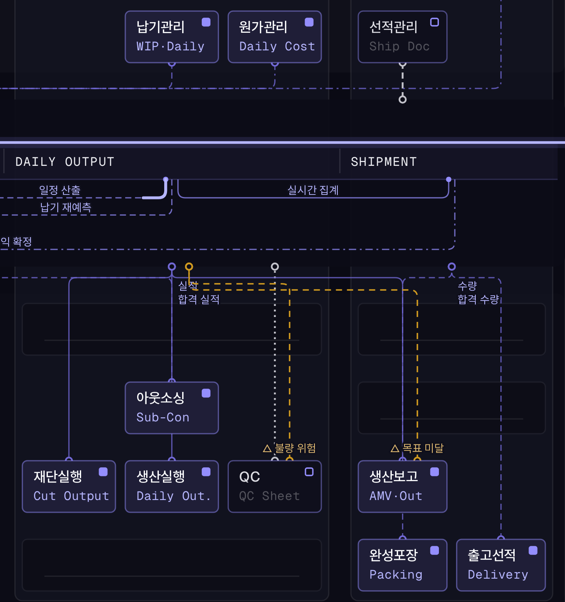The height and width of the screenshot is (602, 565).
Task: Select the 재단실행 Cut Output node
Action: pyautogui.click(x=69, y=487)
